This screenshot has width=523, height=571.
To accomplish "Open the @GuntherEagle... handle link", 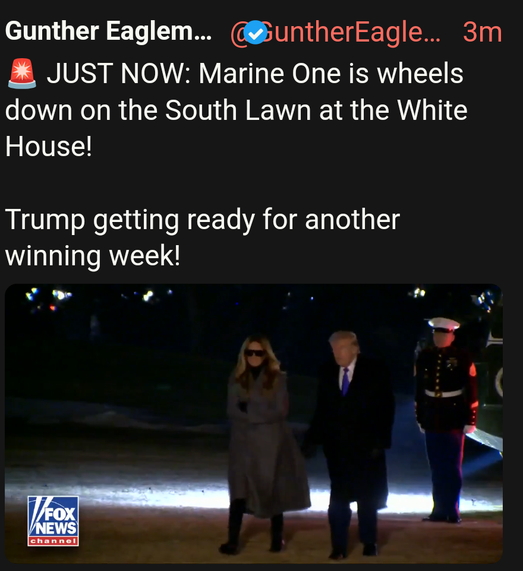I will 336,33.
